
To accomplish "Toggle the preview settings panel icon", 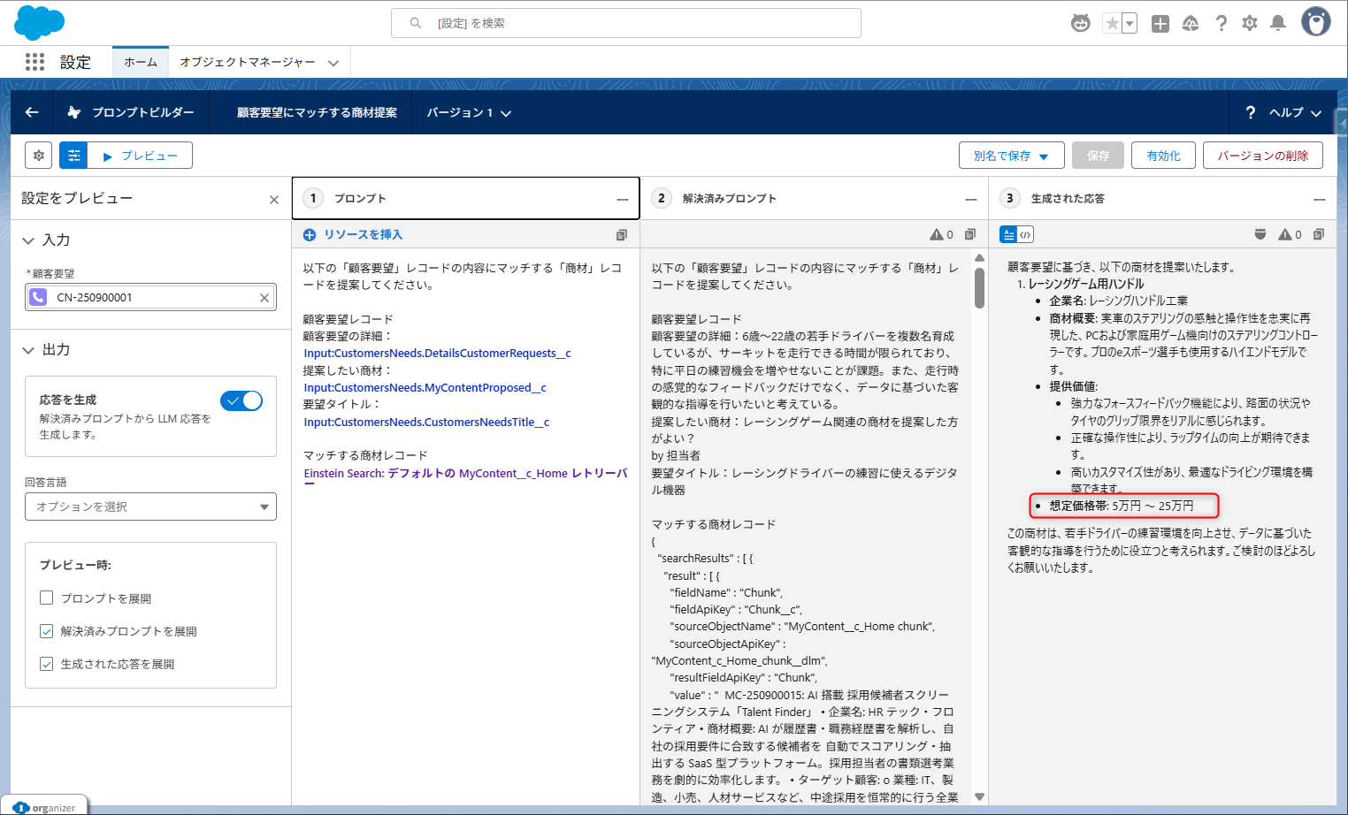I will click(x=73, y=156).
